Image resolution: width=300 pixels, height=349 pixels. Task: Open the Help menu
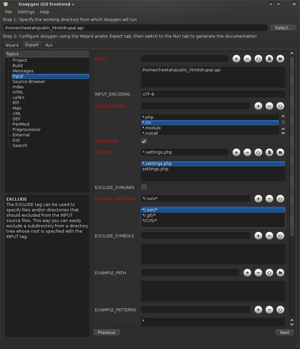pos(45,12)
